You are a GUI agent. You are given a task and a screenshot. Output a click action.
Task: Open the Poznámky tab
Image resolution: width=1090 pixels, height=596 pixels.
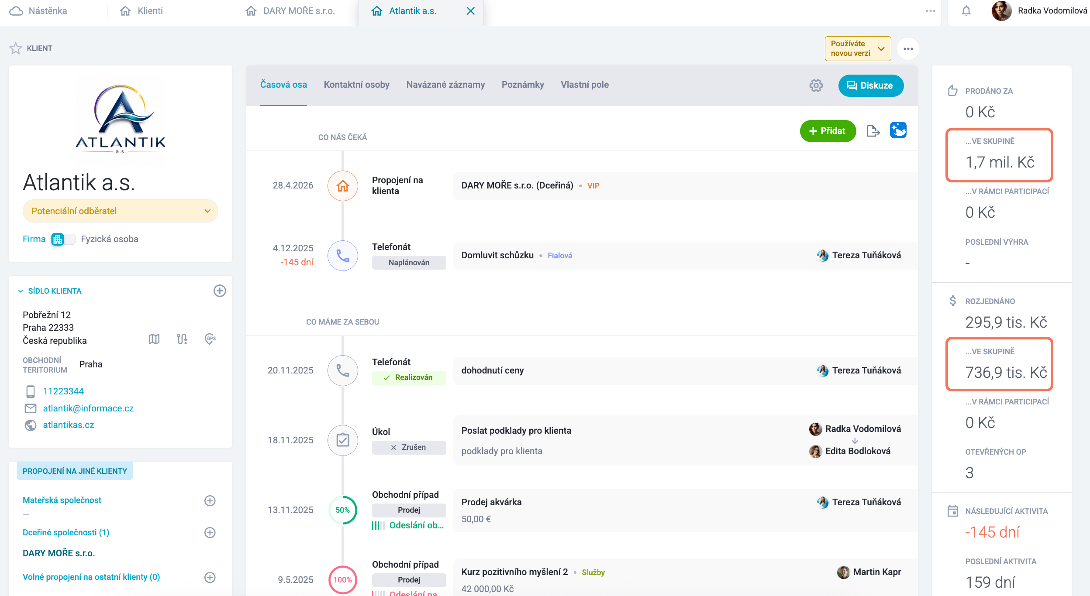[x=523, y=85]
